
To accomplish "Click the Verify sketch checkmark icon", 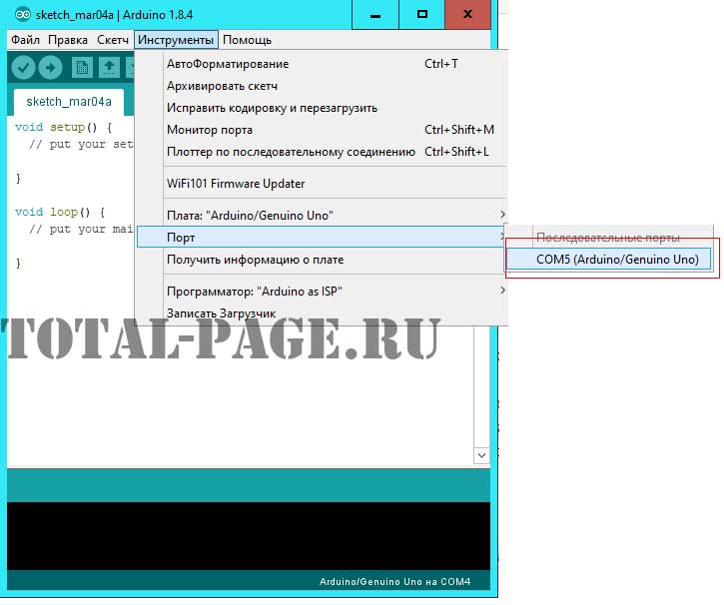I will coord(23,68).
